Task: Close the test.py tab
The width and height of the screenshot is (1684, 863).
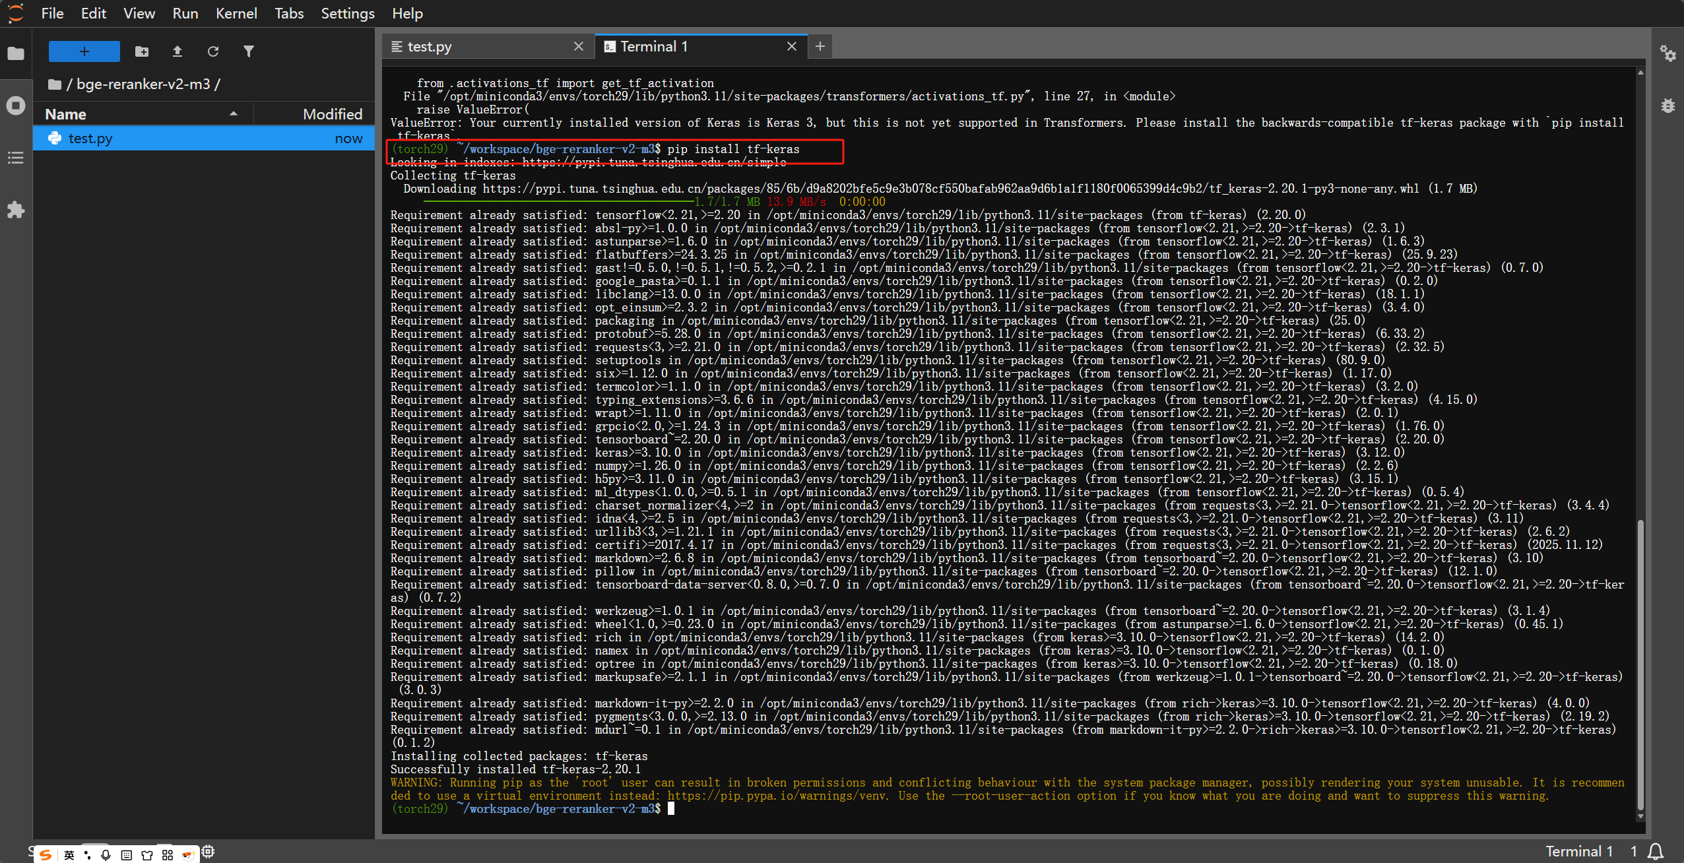Action: click(x=579, y=46)
